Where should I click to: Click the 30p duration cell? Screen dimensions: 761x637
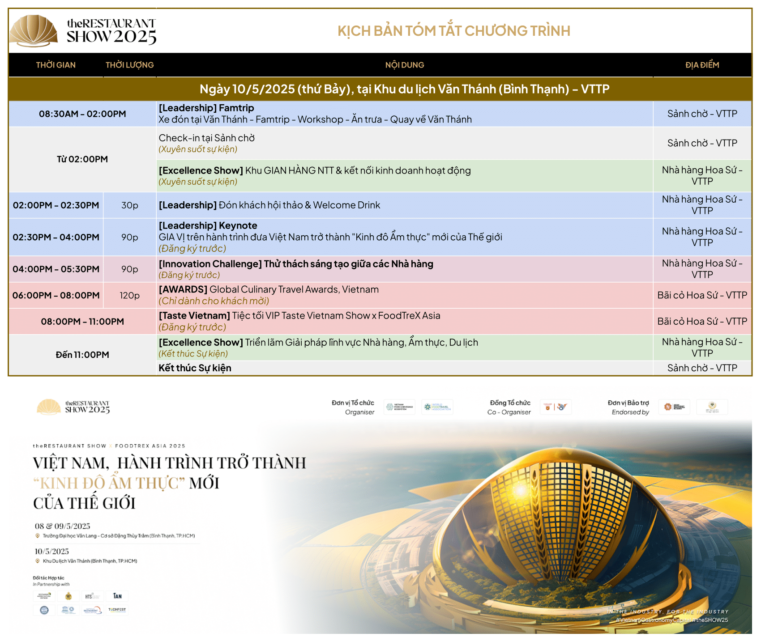click(130, 205)
